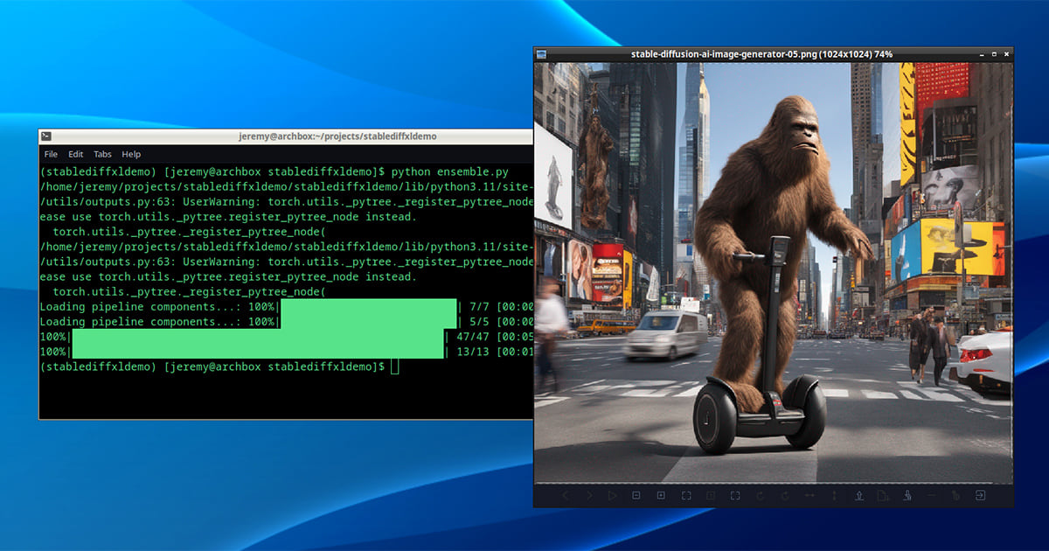Open the Edit menu in terminal
The width and height of the screenshot is (1049, 551).
[x=76, y=154]
